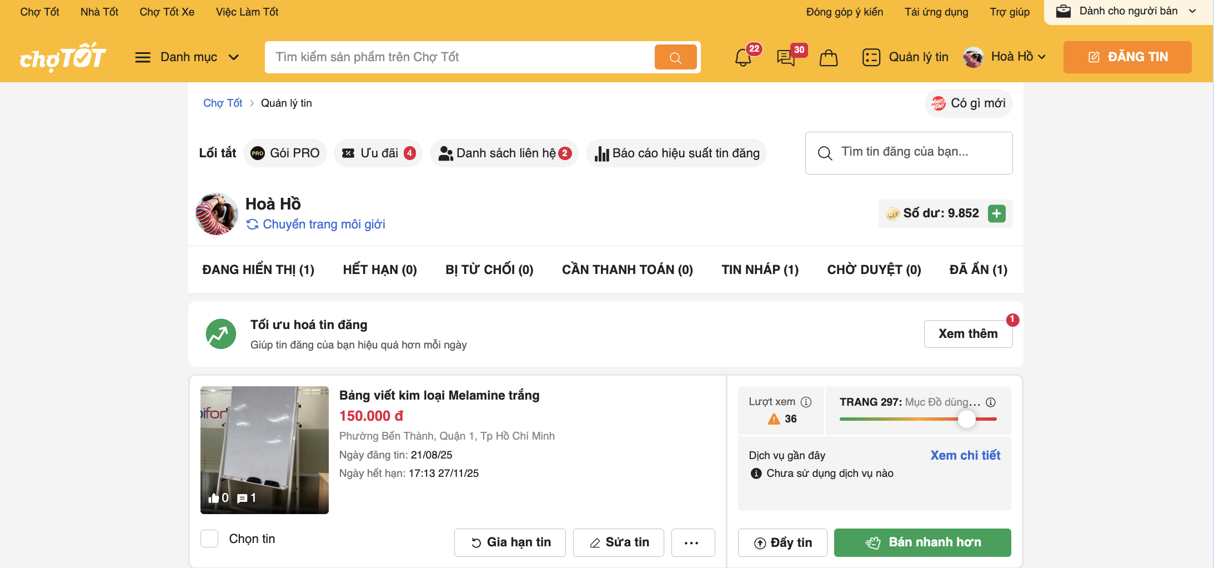
Task: Click the info icon next to Lượt xem
Action: point(806,402)
